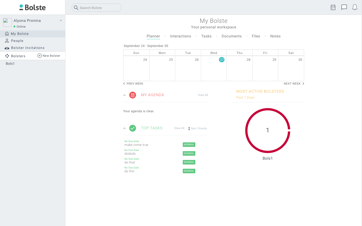Expand the user menu chevron
The width and height of the screenshot is (362, 226).
[61, 20]
